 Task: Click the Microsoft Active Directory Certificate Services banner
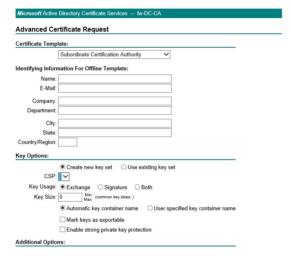coord(149,13)
